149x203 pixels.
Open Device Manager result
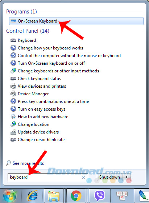pyautogui.click(x=33, y=94)
